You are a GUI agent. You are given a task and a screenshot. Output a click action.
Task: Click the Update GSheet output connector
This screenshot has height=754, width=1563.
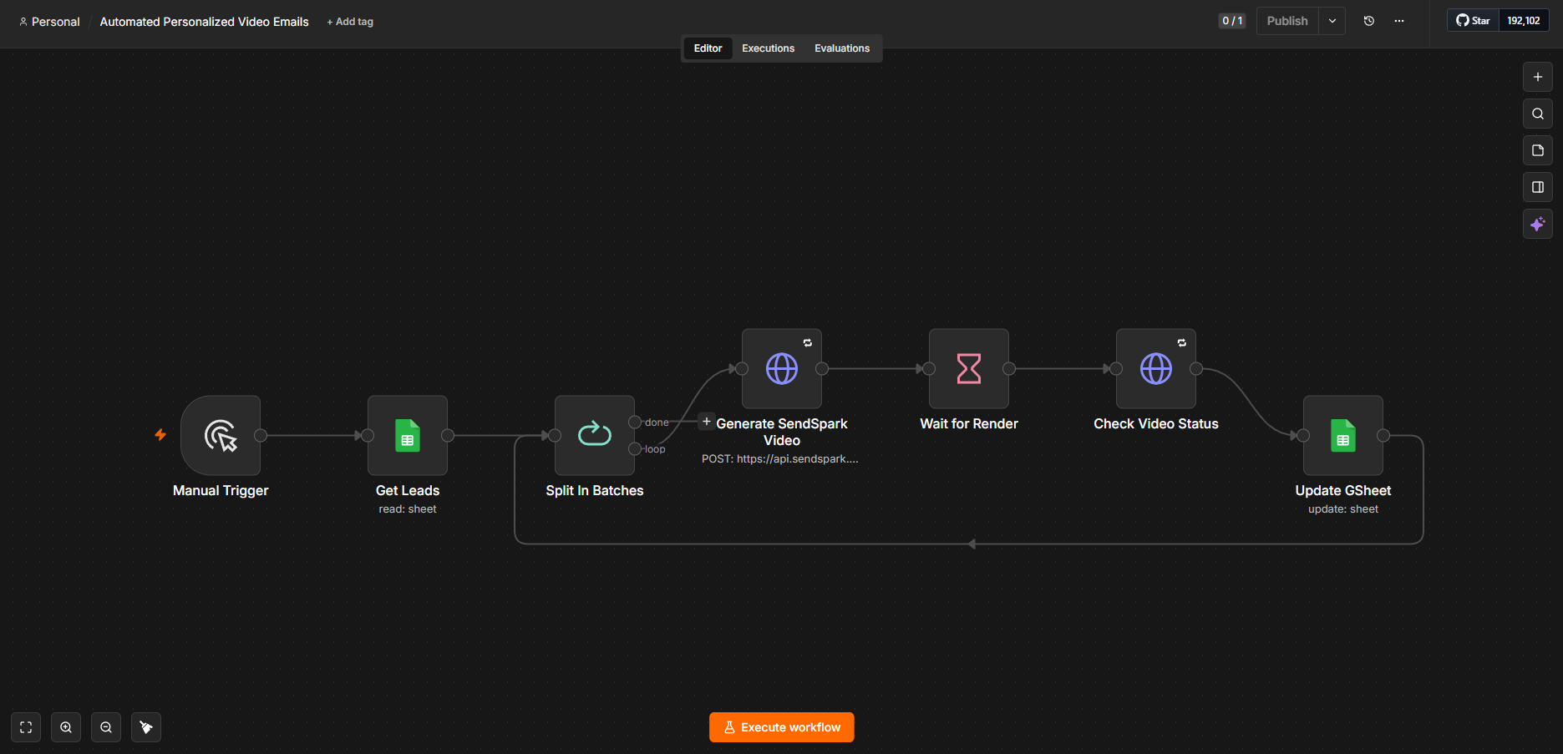[x=1383, y=435]
